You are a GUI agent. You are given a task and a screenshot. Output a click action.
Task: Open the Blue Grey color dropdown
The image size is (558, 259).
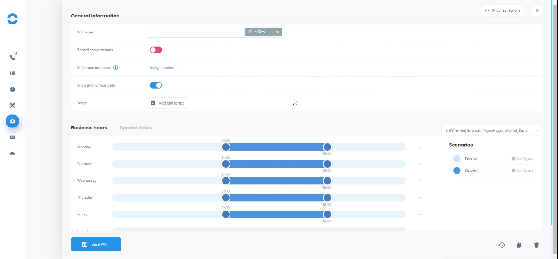click(264, 32)
